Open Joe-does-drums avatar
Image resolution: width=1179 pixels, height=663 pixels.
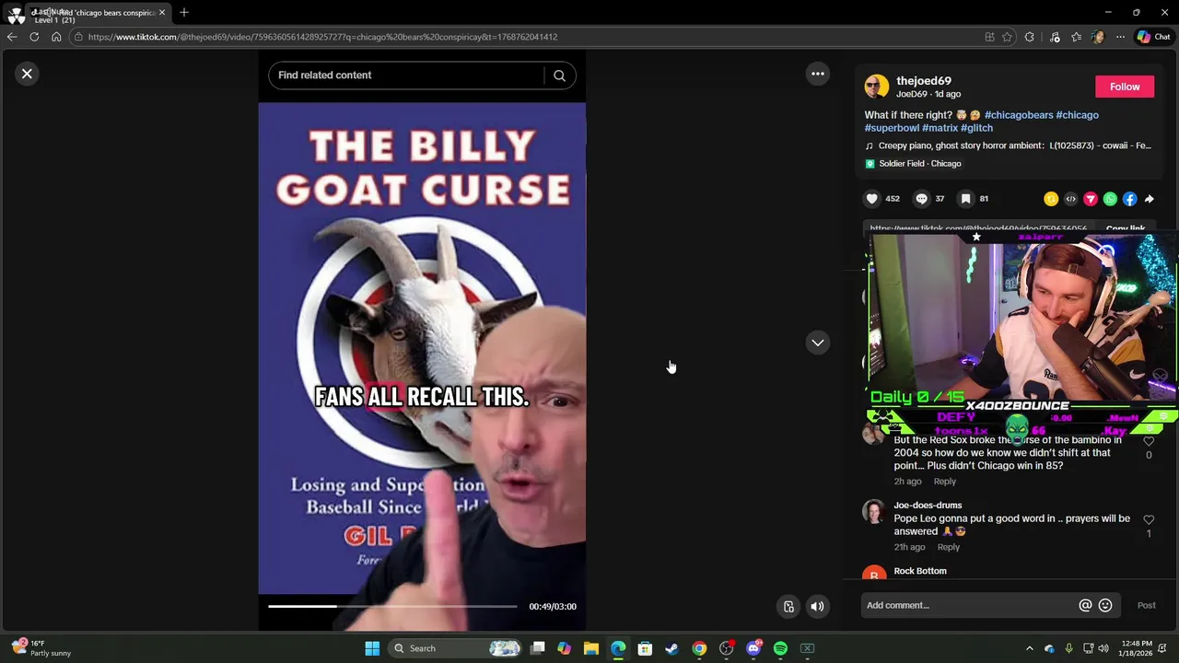[x=873, y=511]
